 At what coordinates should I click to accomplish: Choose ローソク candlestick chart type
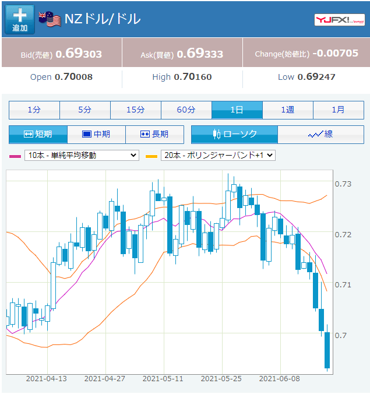pos(234,135)
